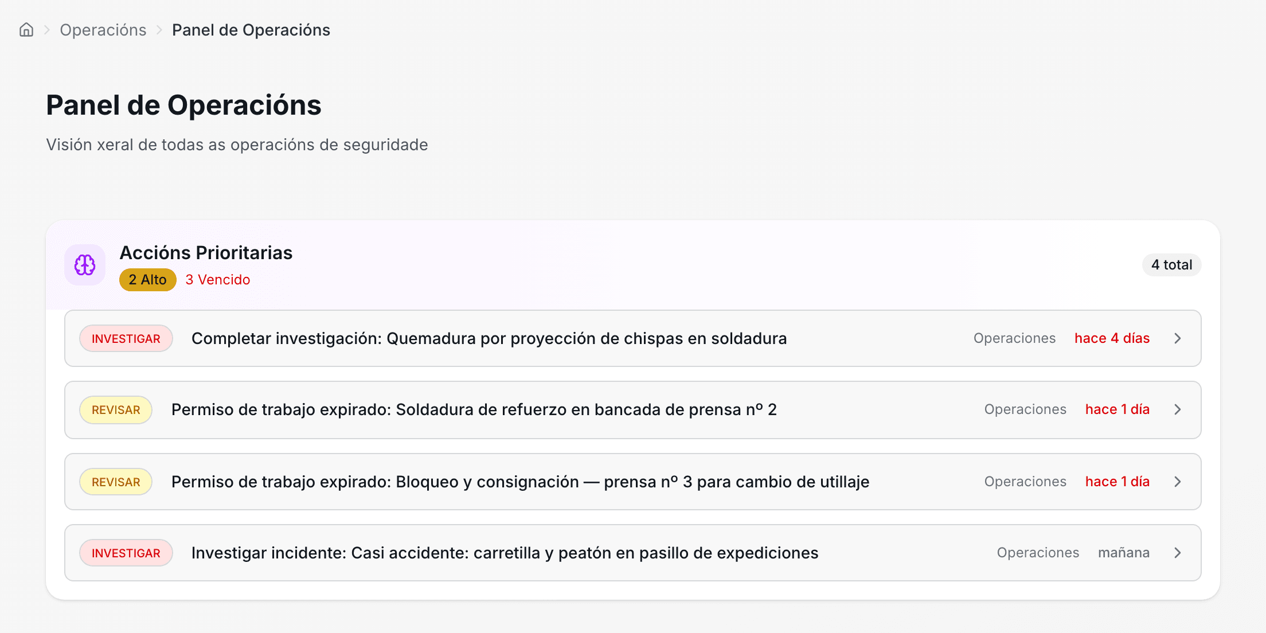Click REVISAR tag on Bloqueo y consignación row

click(116, 482)
